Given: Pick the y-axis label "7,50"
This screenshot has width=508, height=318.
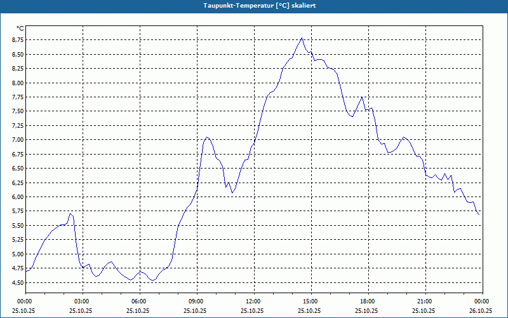Looking at the screenshot, I should pyautogui.click(x=18, y=111).
